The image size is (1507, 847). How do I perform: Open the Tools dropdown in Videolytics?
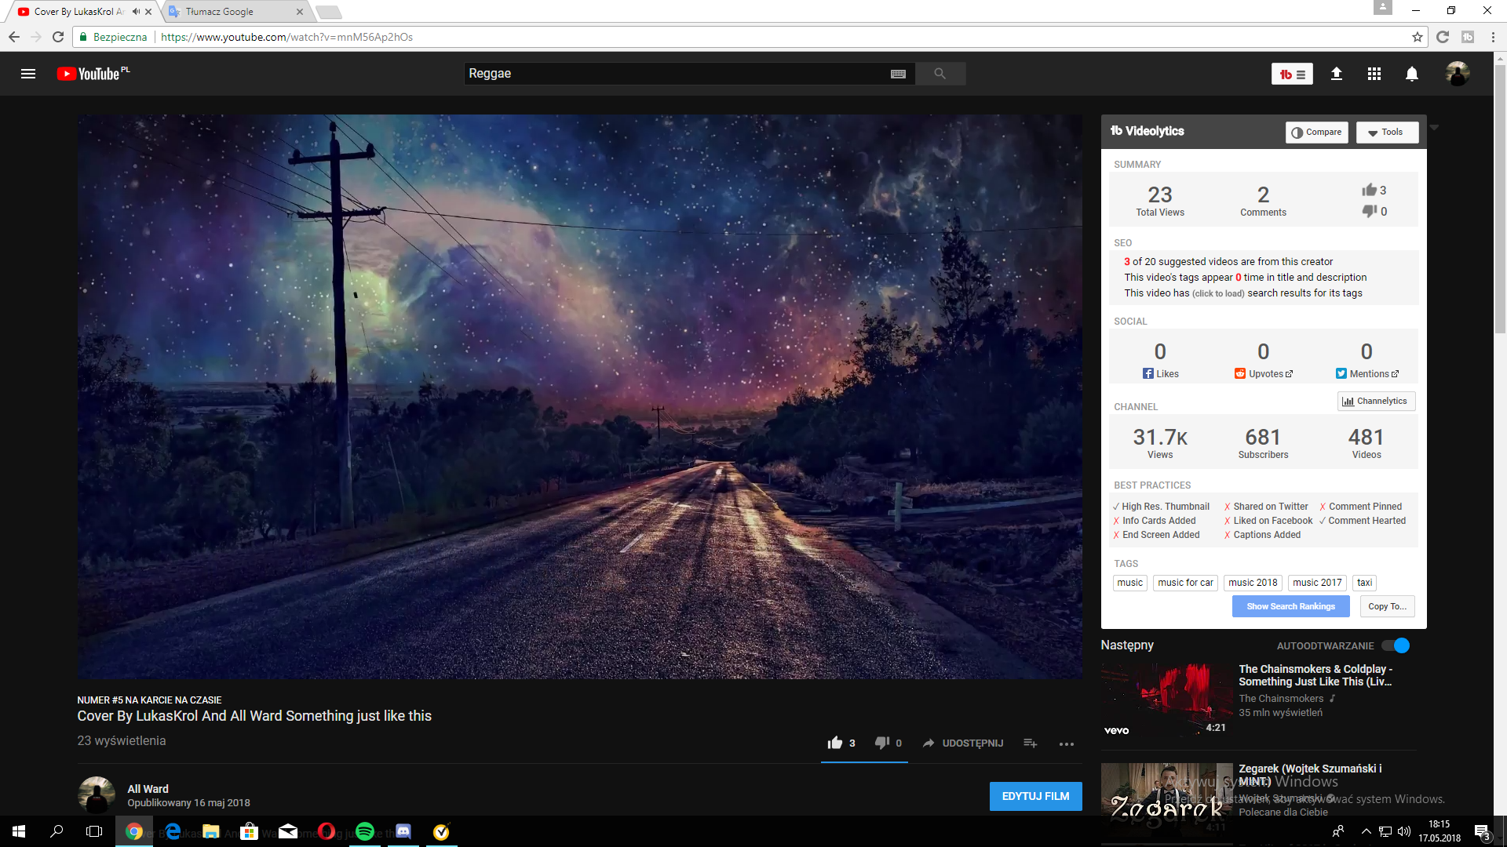pos(1387,132)
